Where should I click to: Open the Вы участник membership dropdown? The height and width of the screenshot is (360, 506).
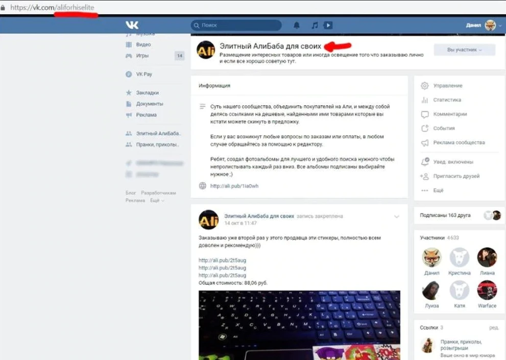[464, 50]
